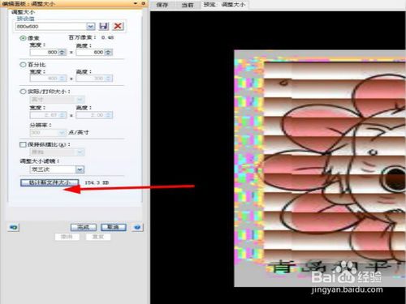Image resolution: width=406 pixels, height=304 pixels.
Task: Close the 调整大小 edit panel
Action: tap(143, 3)
